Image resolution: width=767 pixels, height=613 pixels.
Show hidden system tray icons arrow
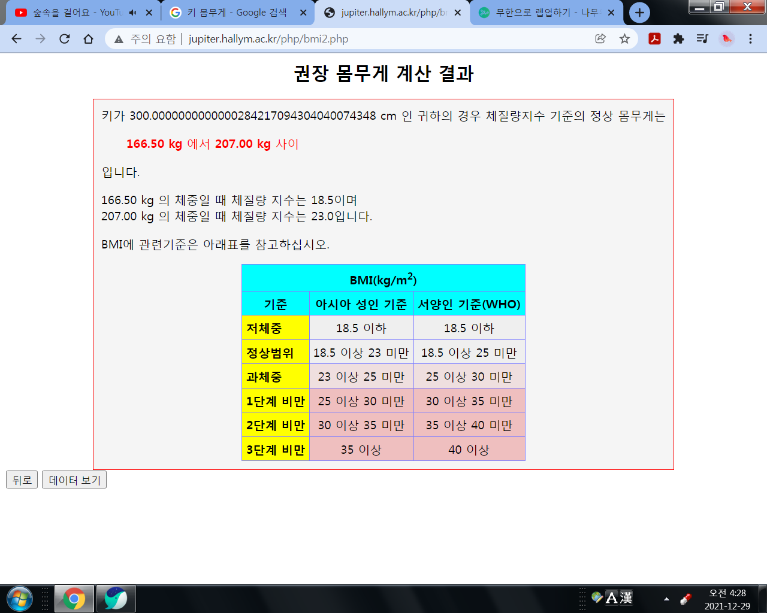666,599
